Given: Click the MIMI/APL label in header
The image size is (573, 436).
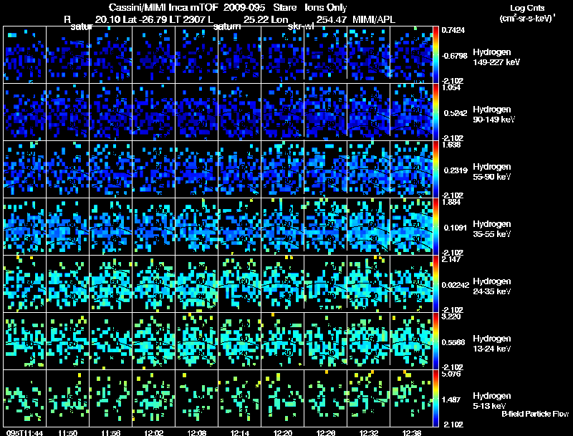Looking at the screenshot, I should pos(374,19).
